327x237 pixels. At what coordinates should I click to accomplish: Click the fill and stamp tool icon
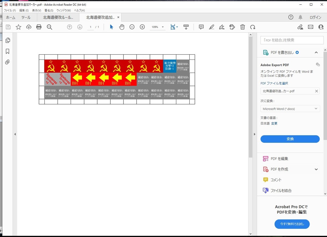tap(232, 27)
